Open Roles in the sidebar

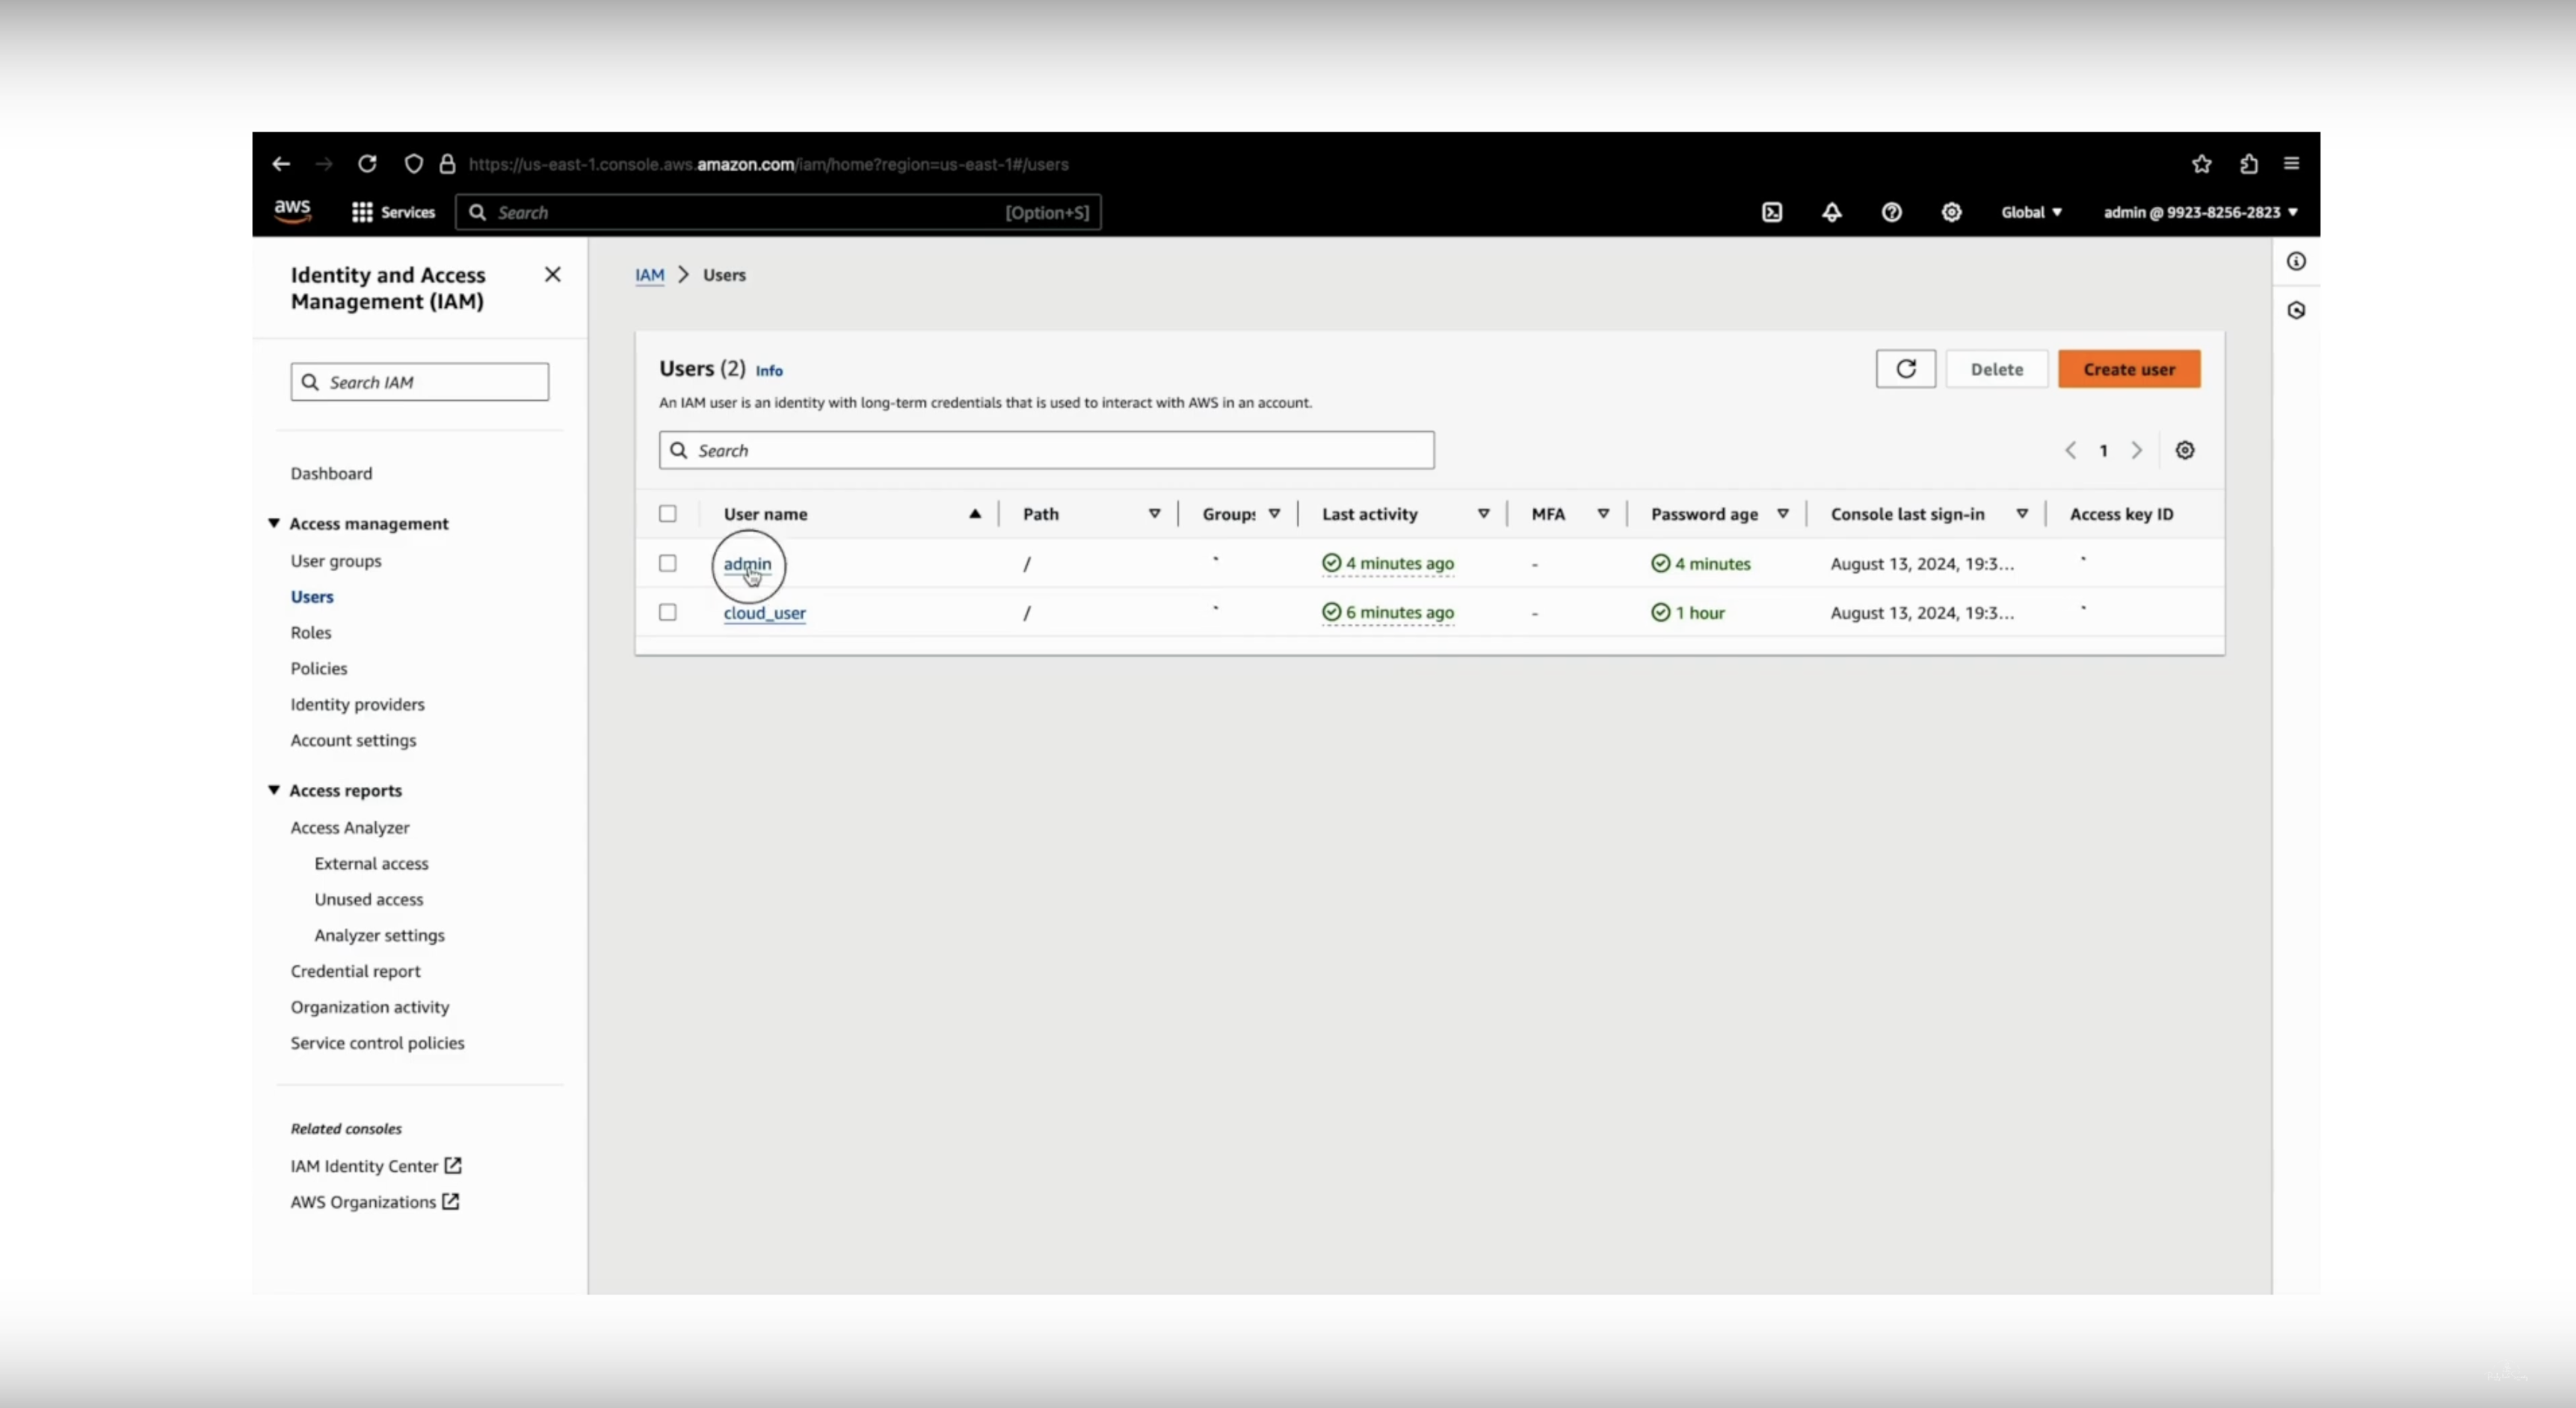311,632
